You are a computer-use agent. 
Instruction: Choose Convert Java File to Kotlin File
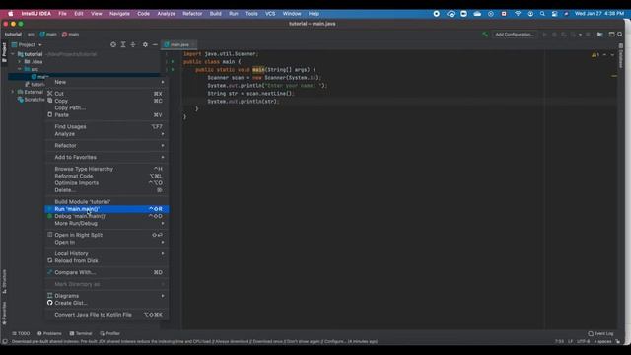point(106,315)
